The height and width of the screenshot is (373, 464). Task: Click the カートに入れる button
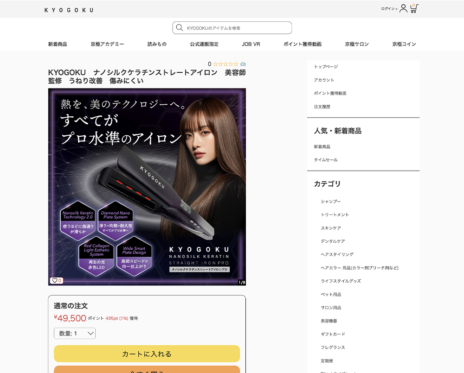coord(147,354)
